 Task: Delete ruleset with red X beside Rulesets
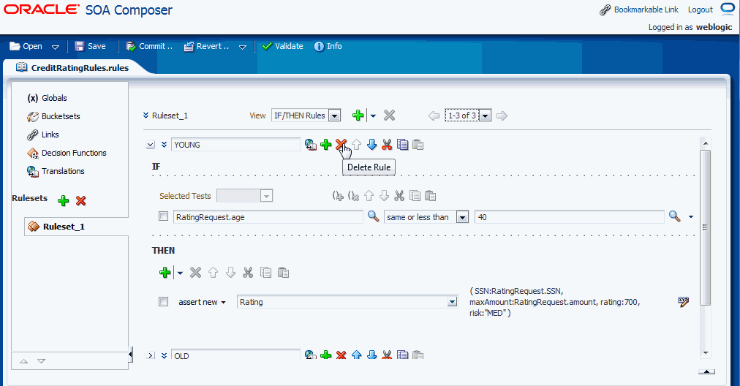80,200
